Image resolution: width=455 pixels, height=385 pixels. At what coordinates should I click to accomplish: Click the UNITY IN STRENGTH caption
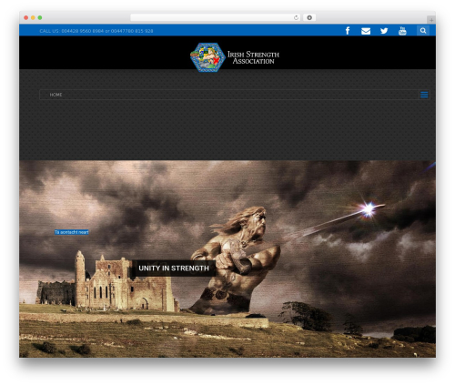click(174, 268)
